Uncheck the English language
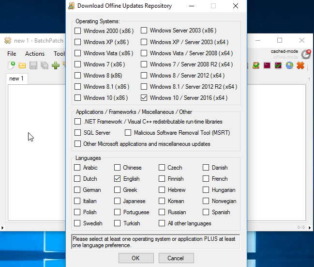 pos(118,178)
